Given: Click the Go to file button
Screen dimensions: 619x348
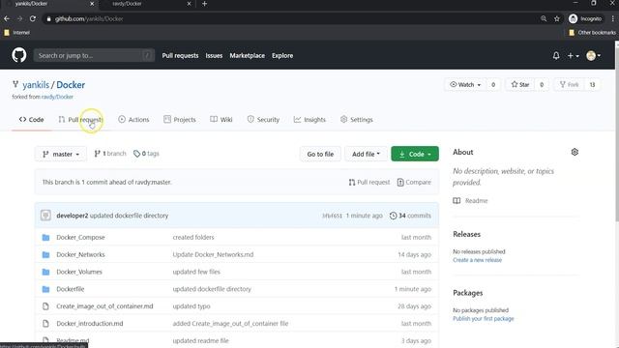Looking at the screenshot, I should click(320, 154).
